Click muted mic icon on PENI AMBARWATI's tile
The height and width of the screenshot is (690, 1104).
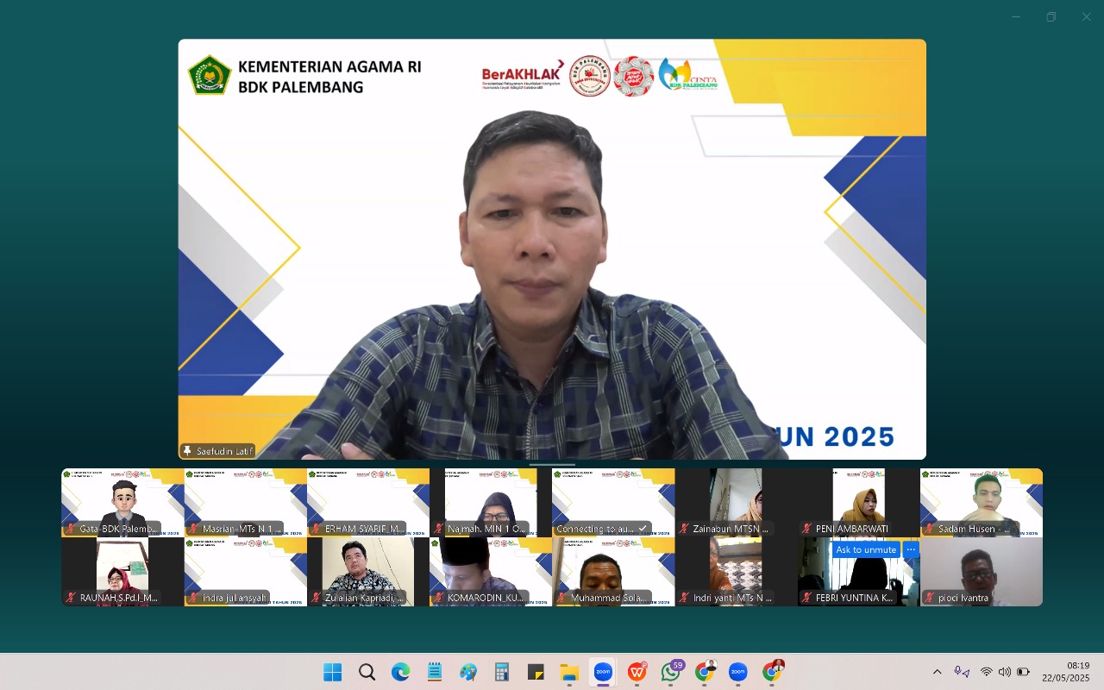(805, 528)
